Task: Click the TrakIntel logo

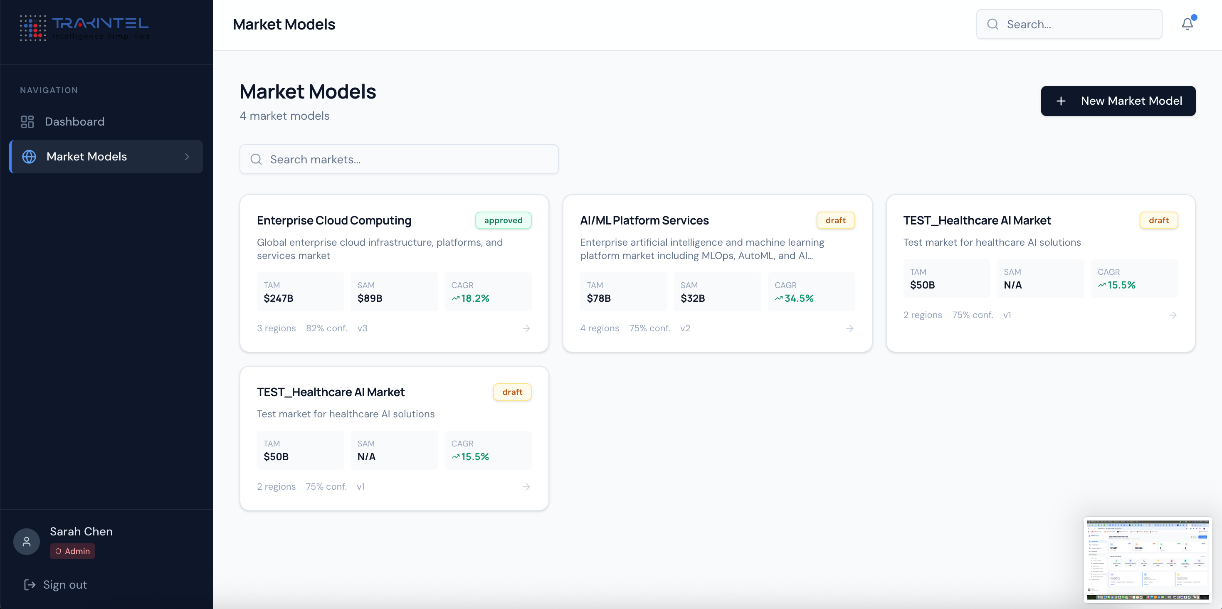Action: tap(84, 27)
